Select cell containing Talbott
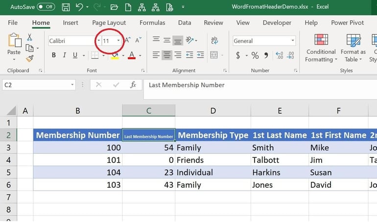This screenshot has height=222, width=377. coord(279,160)
